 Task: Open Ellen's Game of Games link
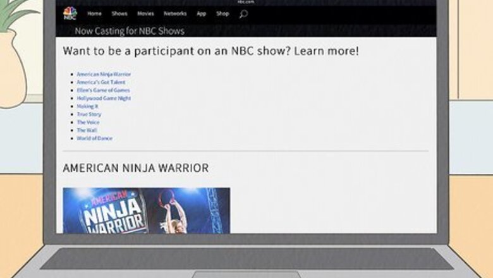point(104,90)
